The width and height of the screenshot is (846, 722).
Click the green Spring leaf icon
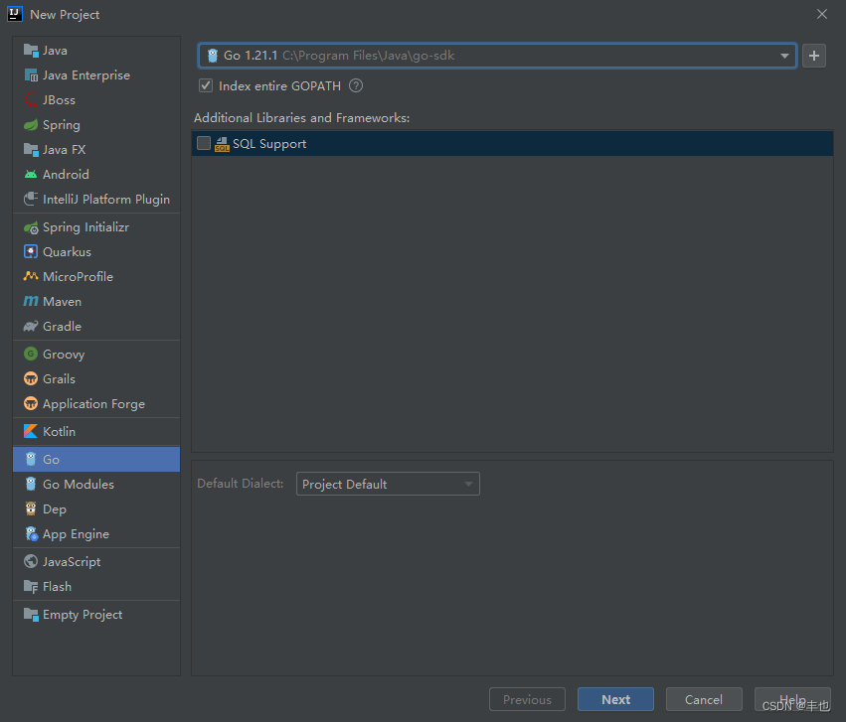click(31, 124)
